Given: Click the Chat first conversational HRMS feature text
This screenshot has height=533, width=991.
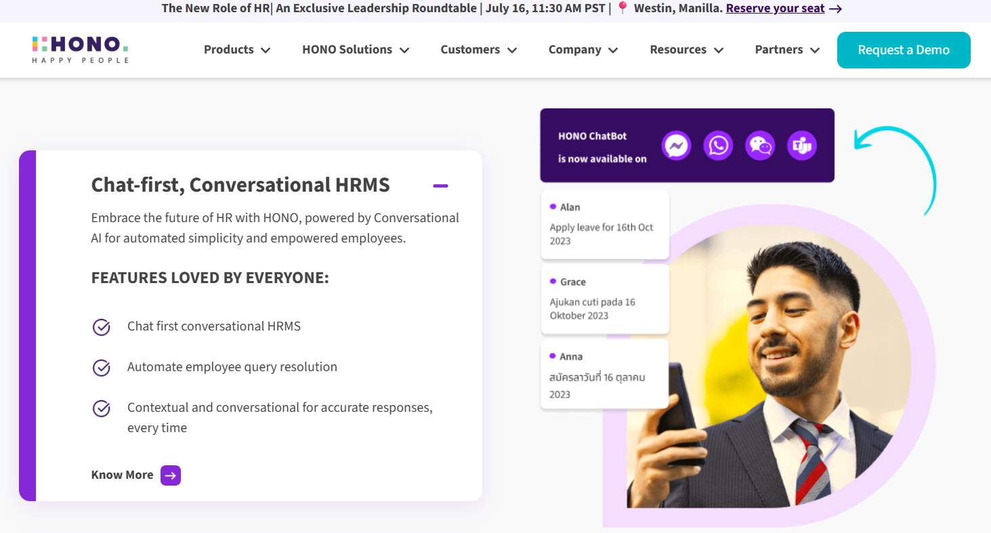Looking at the screenshot, I should pos(214,326).
